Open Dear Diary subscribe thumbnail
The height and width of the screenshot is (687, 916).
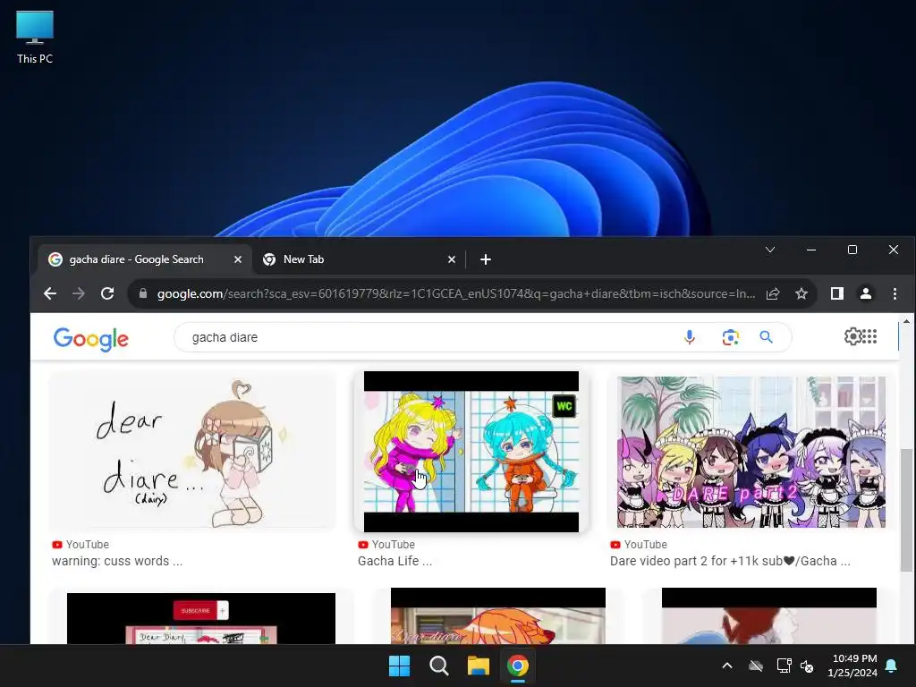pyautogui.click(x=201, y=619)
